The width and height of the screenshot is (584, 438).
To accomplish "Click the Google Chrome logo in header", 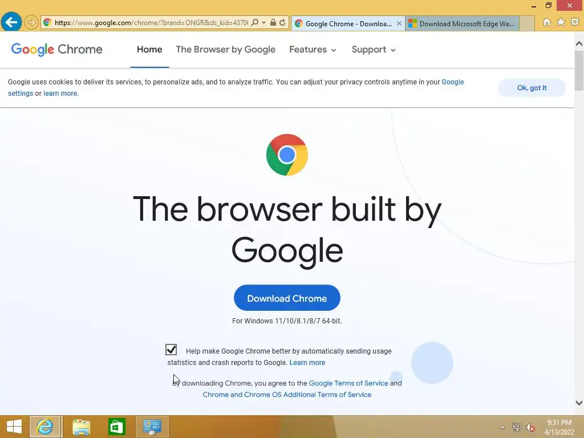I will (56, 50).
